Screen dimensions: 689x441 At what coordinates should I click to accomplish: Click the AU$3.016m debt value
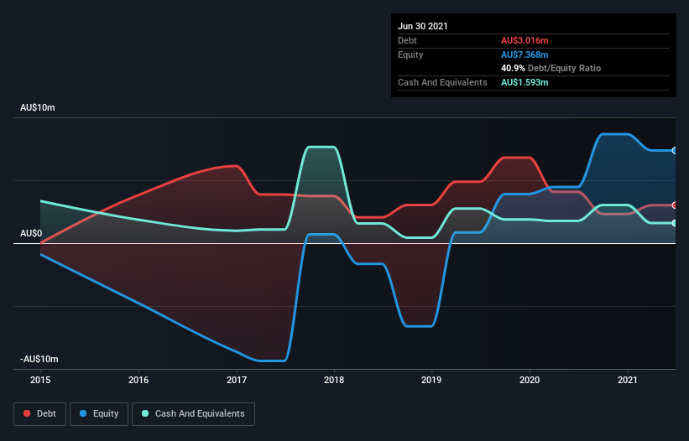coord(525,40)
